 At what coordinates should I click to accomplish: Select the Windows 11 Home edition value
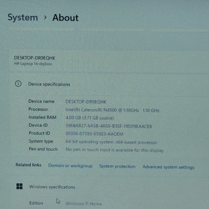click(x=83, y=203)
